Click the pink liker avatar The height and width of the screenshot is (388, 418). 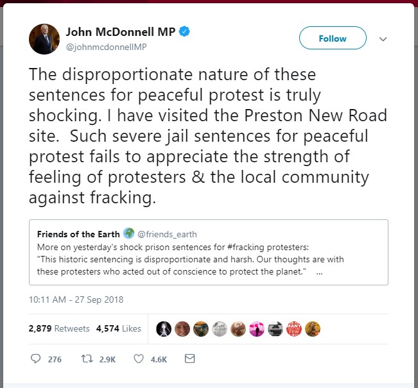[x=257, y=328]
